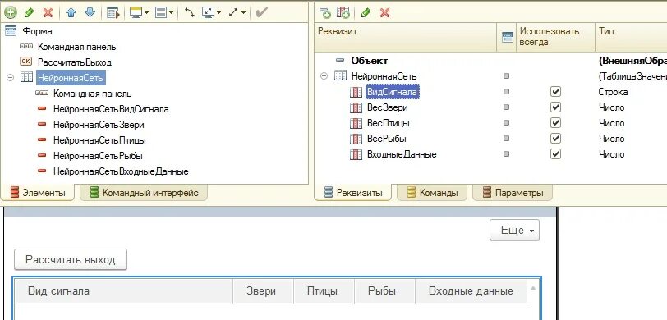Delete selected form element with red X
The height and width of the screenshot is (320, 667).
(x=48, y=12)
